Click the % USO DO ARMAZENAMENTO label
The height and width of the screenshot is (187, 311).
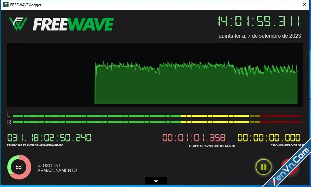pyautogui.click(x=57, y=168)
